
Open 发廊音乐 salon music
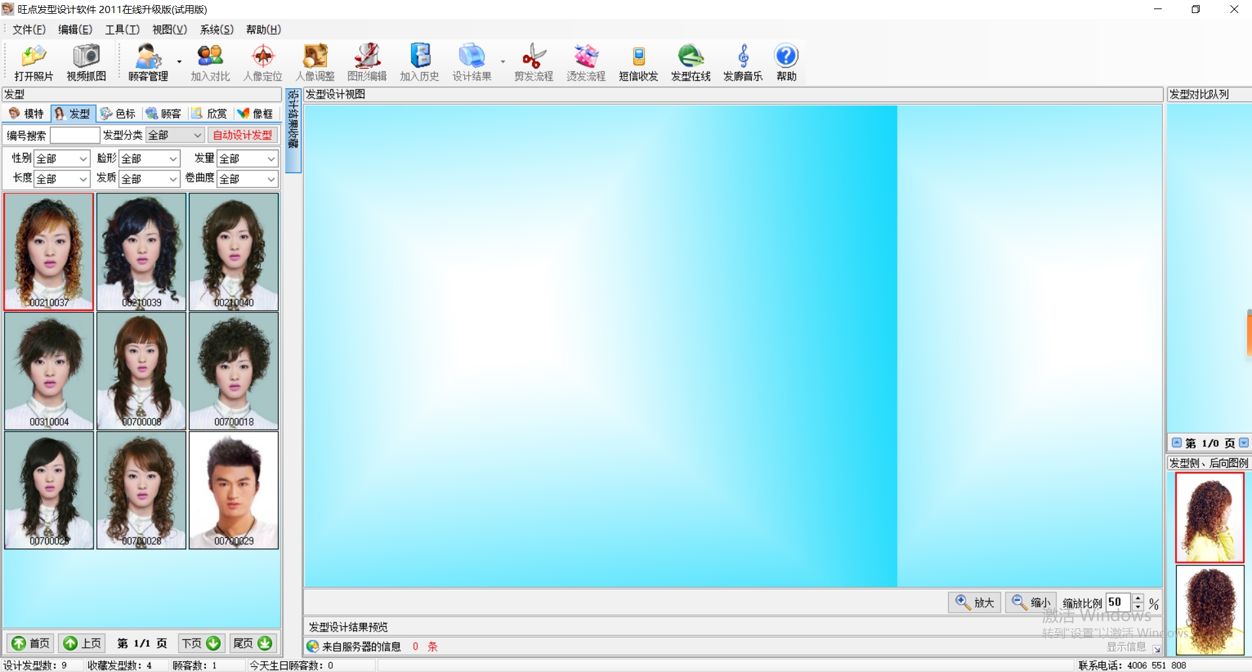coord(743,62)
